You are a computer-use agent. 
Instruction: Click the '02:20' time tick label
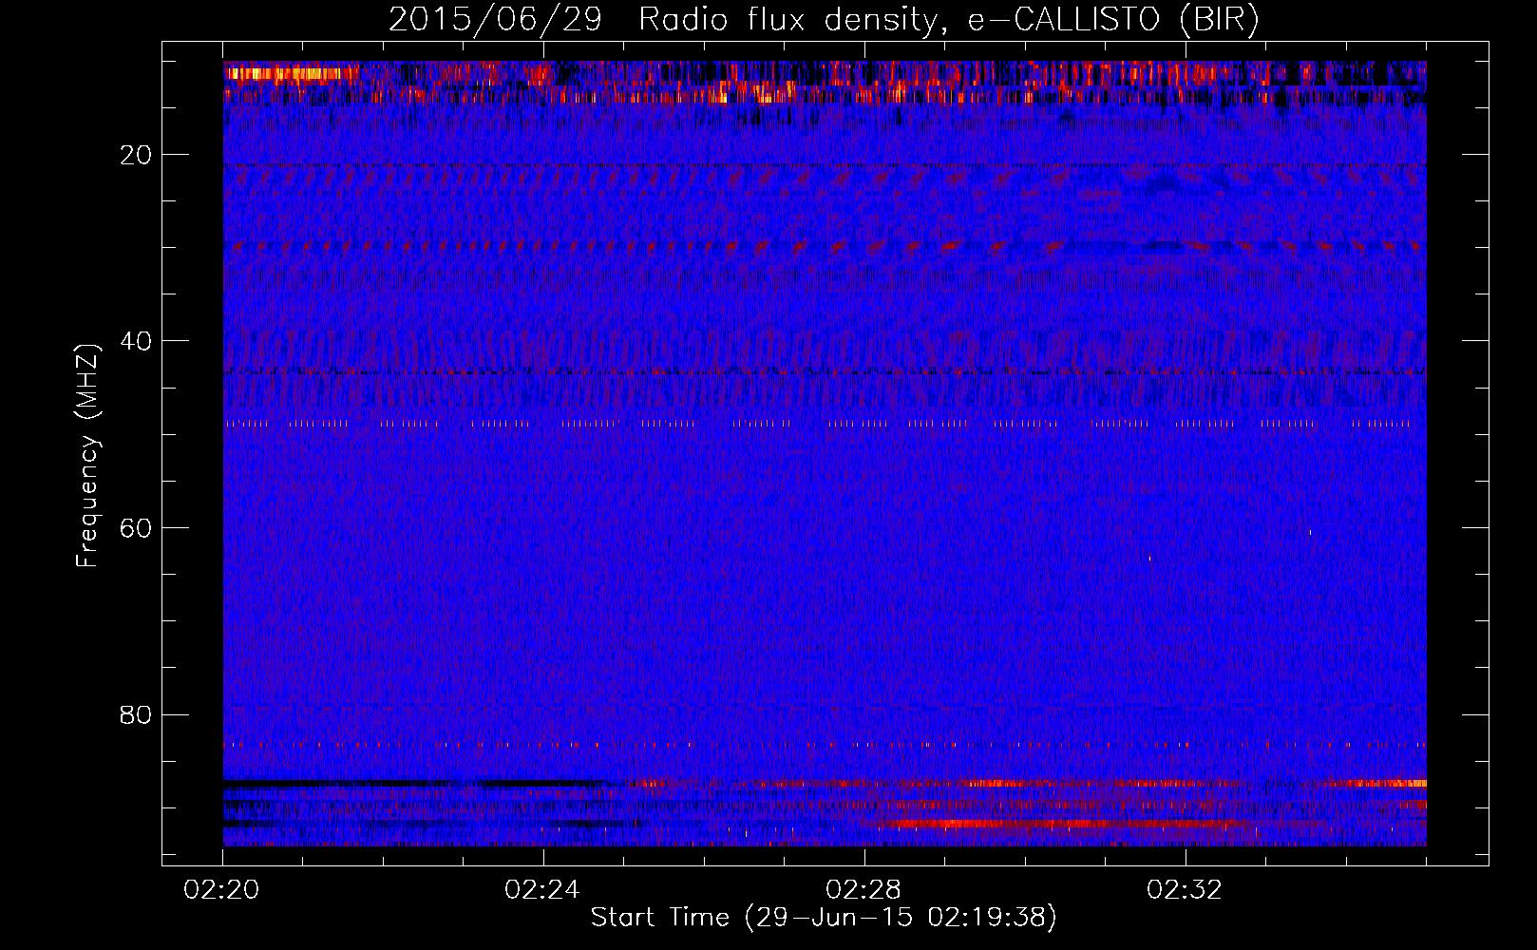tap(221, 890)
